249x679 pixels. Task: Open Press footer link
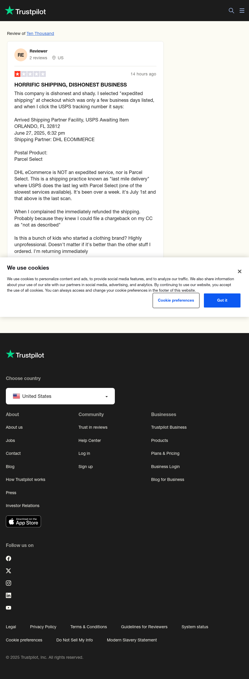point(11,493)
